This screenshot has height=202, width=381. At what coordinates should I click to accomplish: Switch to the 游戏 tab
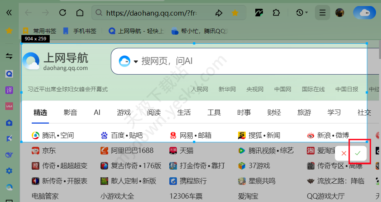(x=124, y=113)
